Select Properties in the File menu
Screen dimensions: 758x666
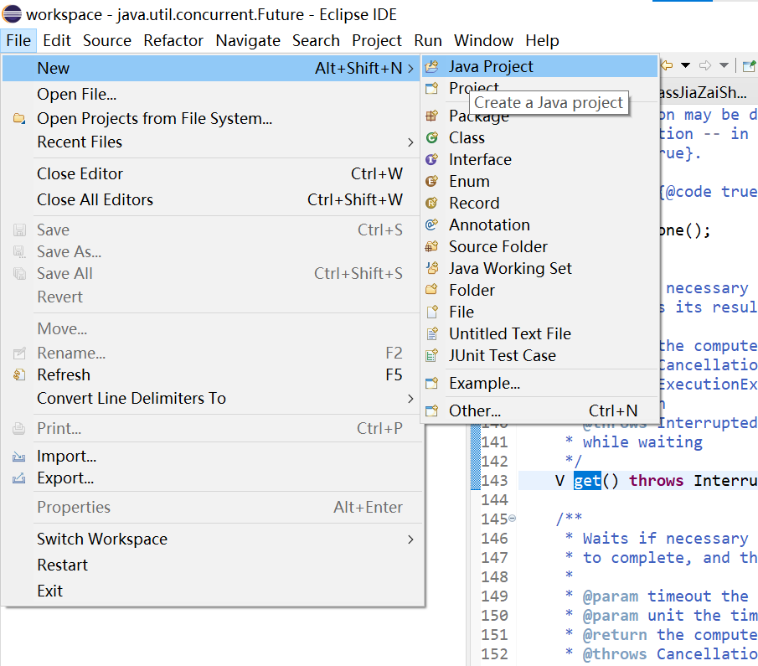[x=211, y=508]
